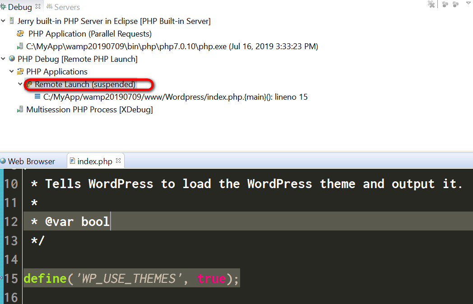Image resolution: width=473 pixels, height=304 pixels.
Task: Click the 'WP_USE_THEMES' string literal
Action: click(129, 278)
